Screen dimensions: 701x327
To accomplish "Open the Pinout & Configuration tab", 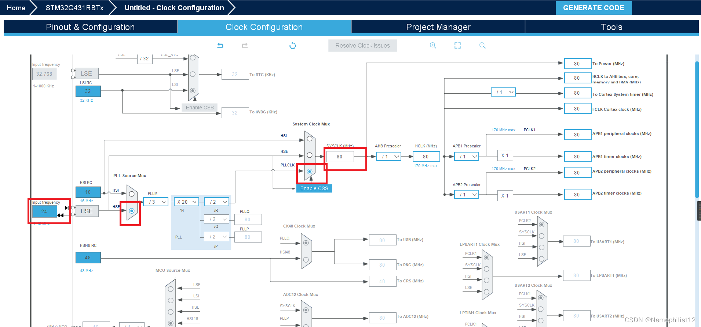I will pos(90,27).
